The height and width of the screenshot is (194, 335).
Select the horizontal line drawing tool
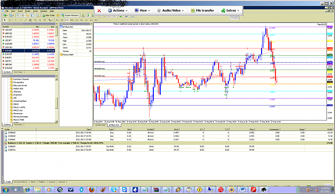pyautogui.click(x=20, y=20)
